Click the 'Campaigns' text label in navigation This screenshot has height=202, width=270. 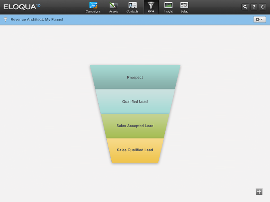93,12
